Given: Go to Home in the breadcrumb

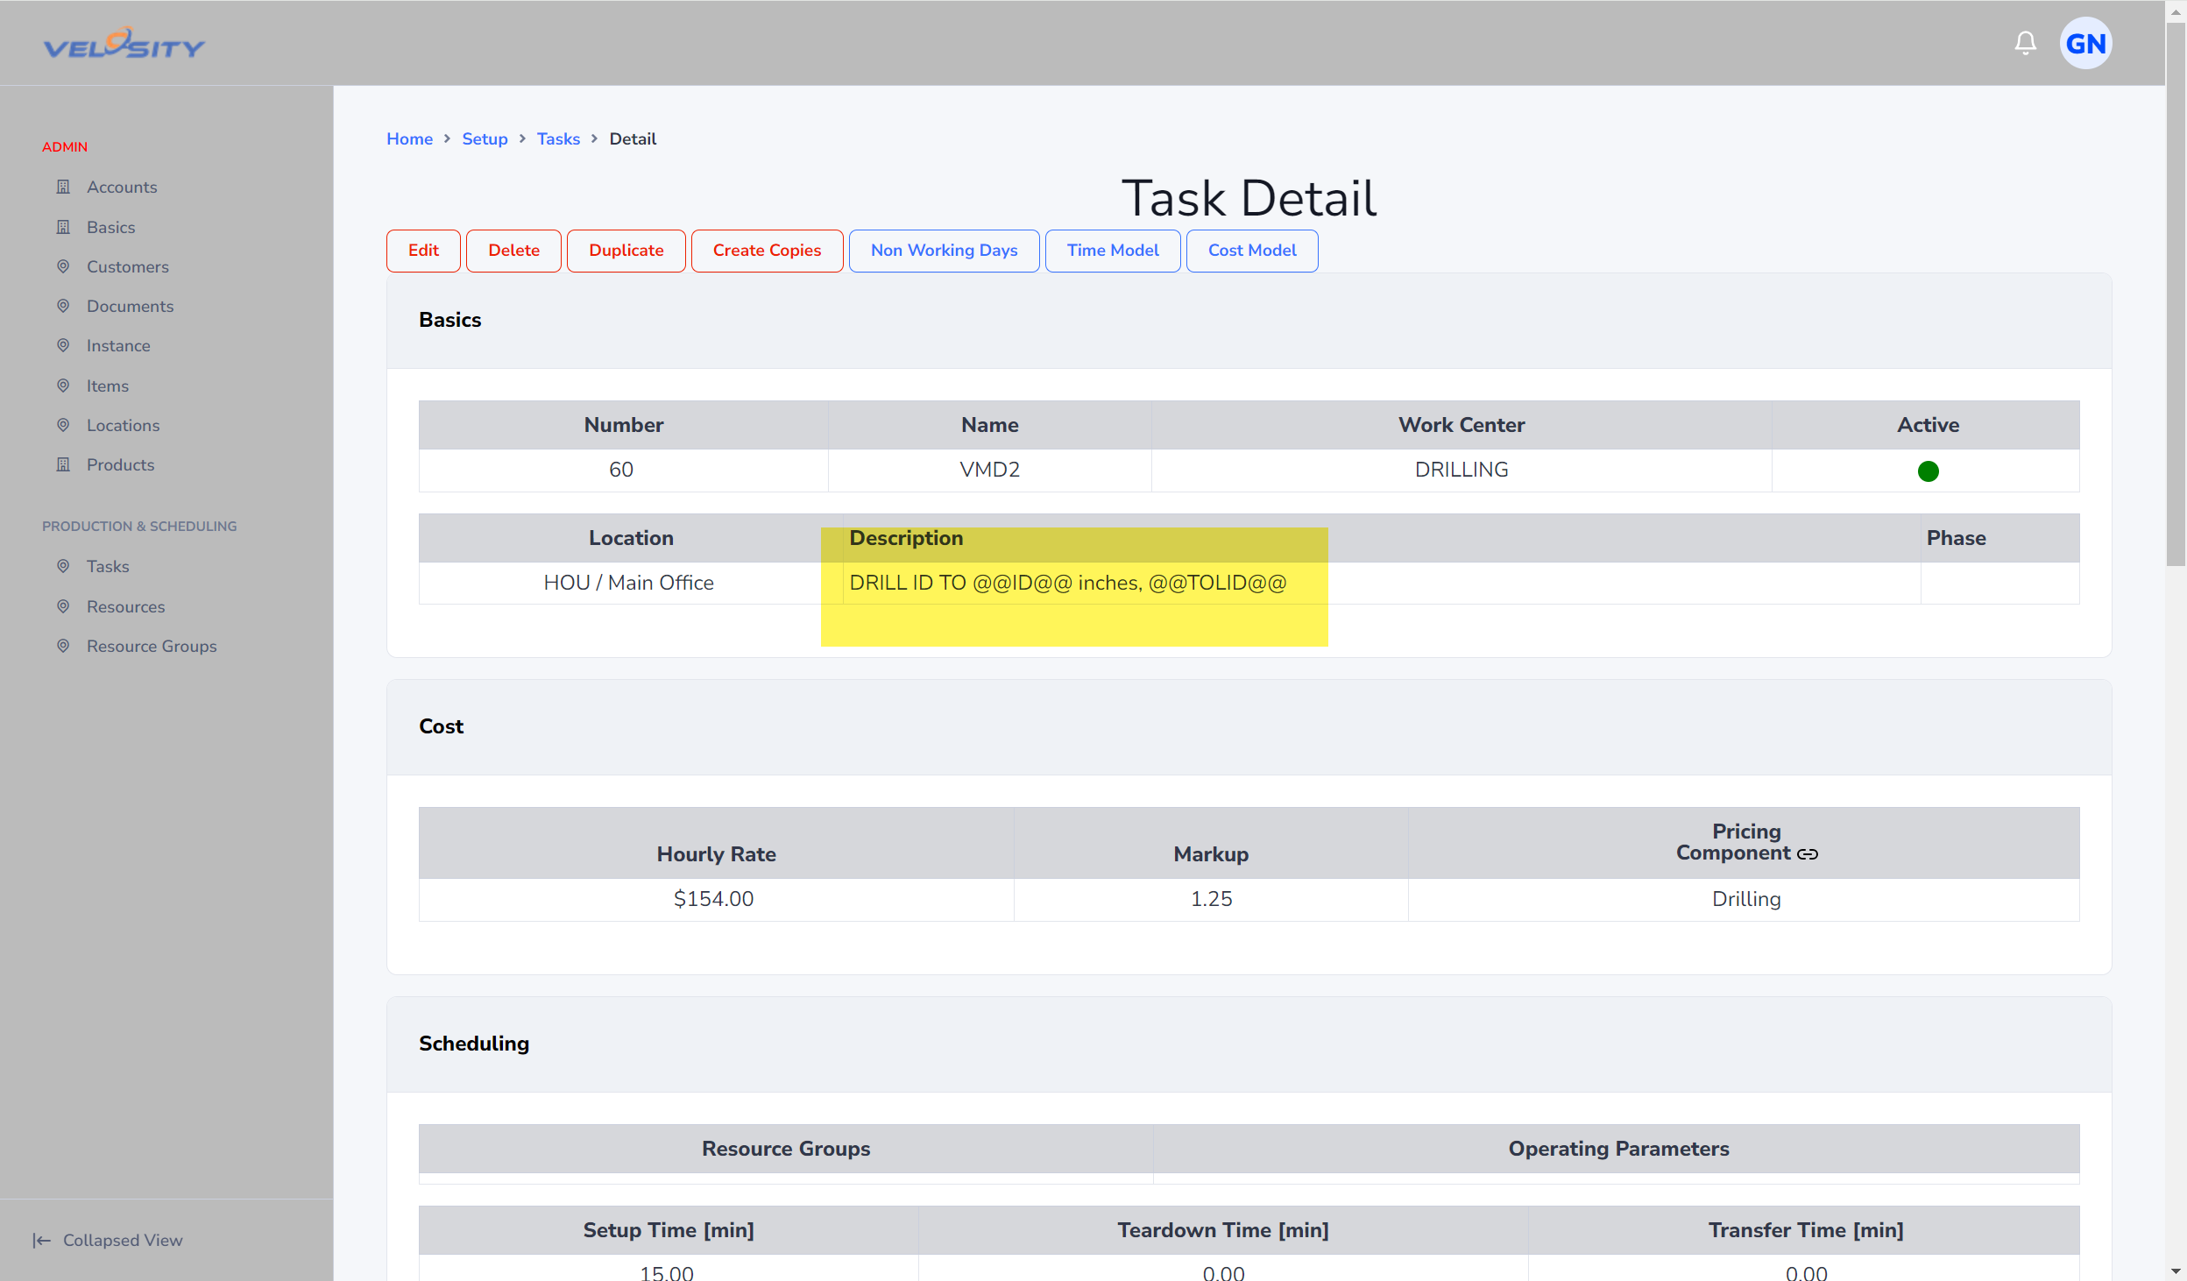Looking at the screenshot, I should (409, 138).
